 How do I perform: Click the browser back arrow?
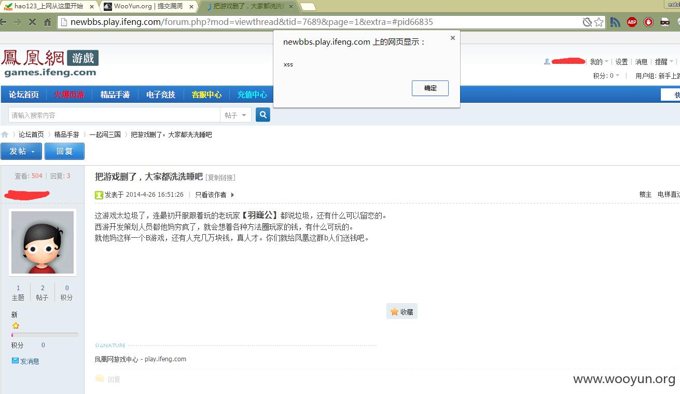tap(3, 22)
